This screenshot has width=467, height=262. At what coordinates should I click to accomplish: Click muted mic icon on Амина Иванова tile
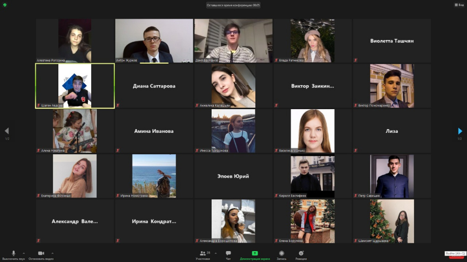[118, 150]
